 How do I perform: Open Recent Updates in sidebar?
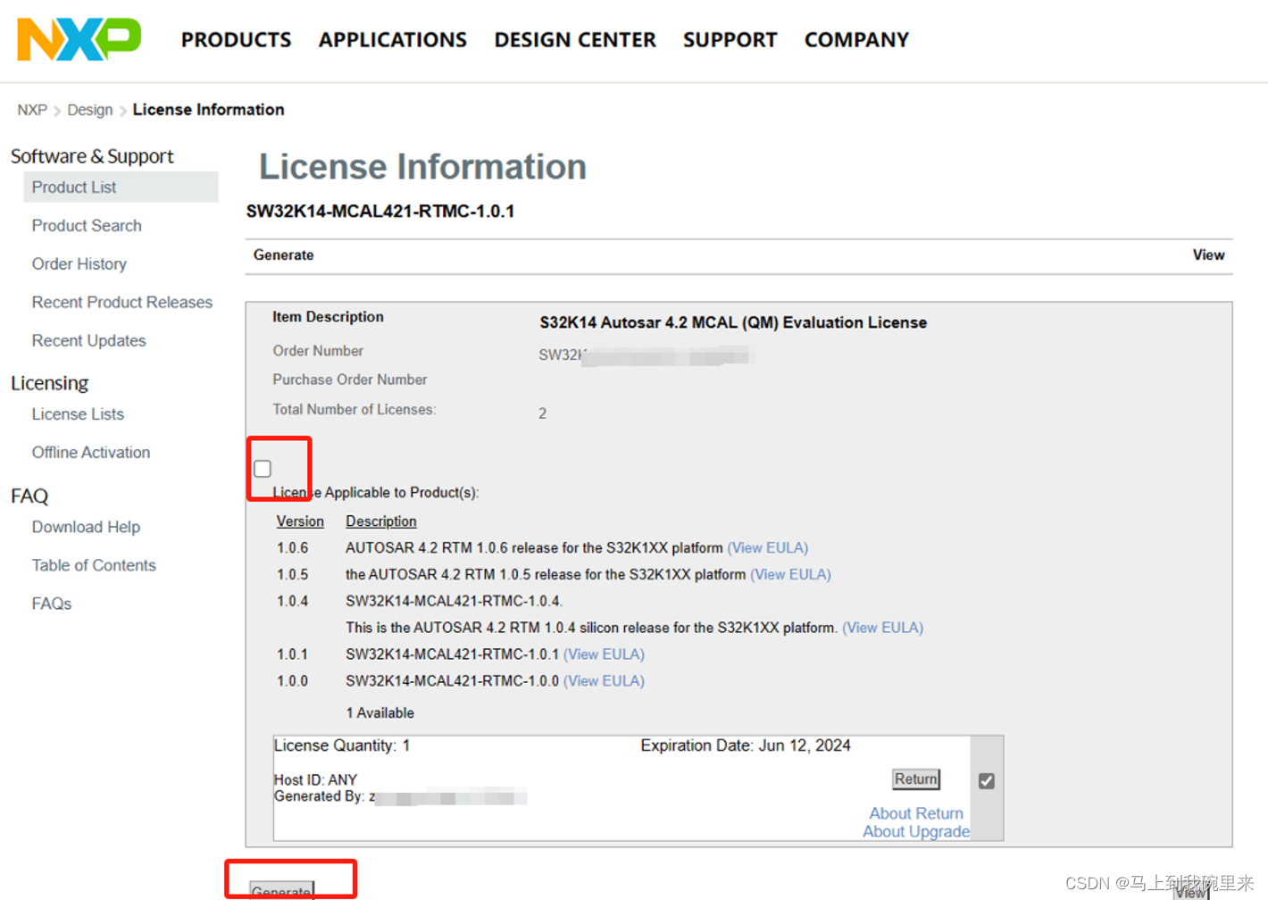coord(89,341)
